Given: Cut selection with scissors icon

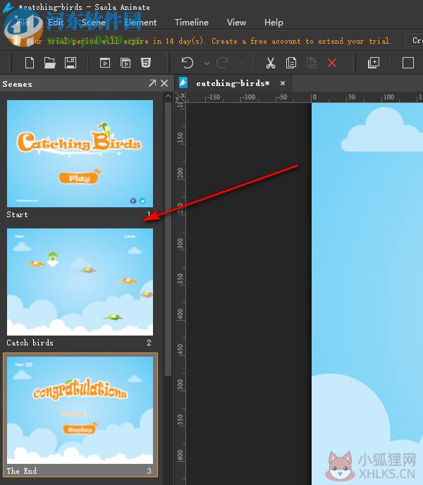Looking at the screenshot, I should 271,63.
